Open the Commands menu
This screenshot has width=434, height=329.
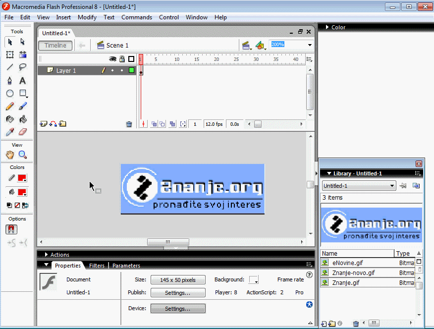pos(137,17)
